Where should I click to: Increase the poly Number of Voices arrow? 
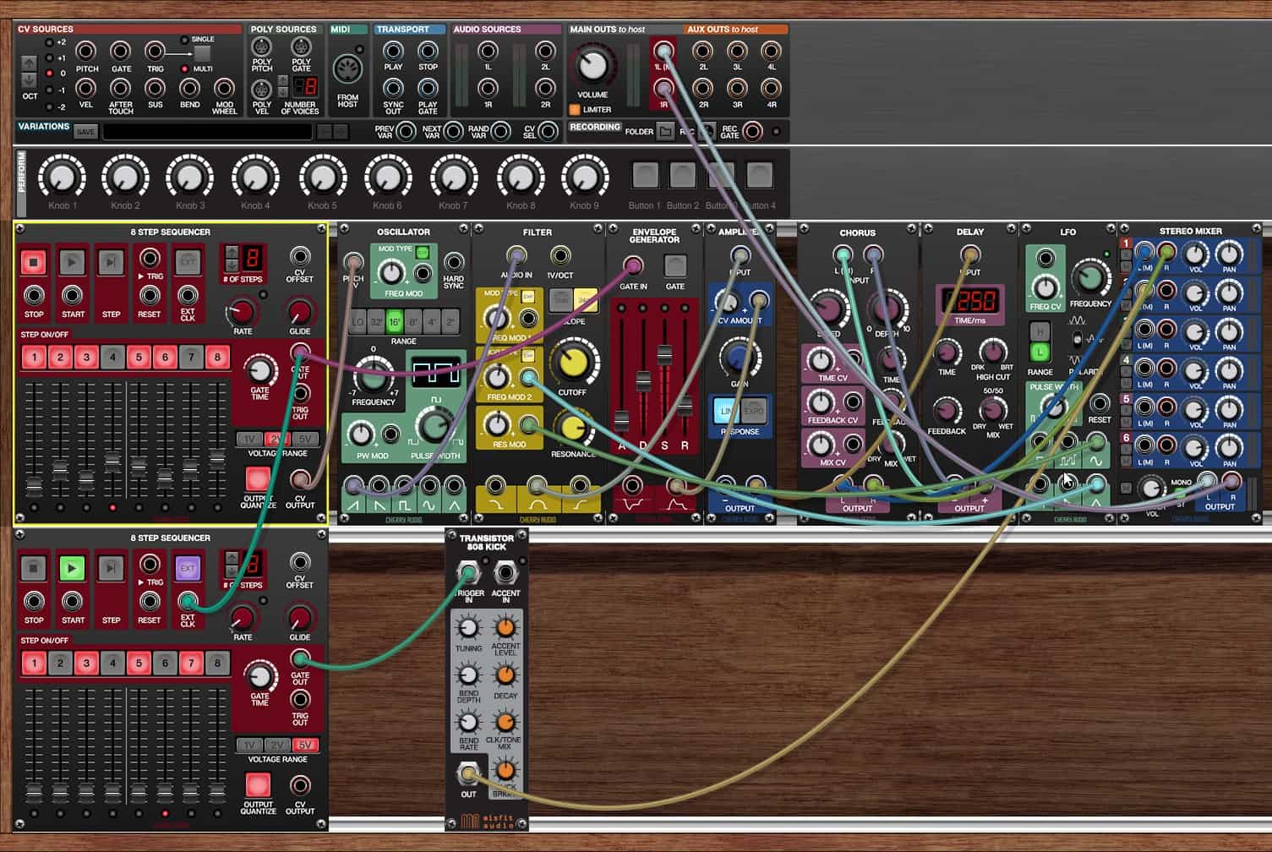[283, 82]
